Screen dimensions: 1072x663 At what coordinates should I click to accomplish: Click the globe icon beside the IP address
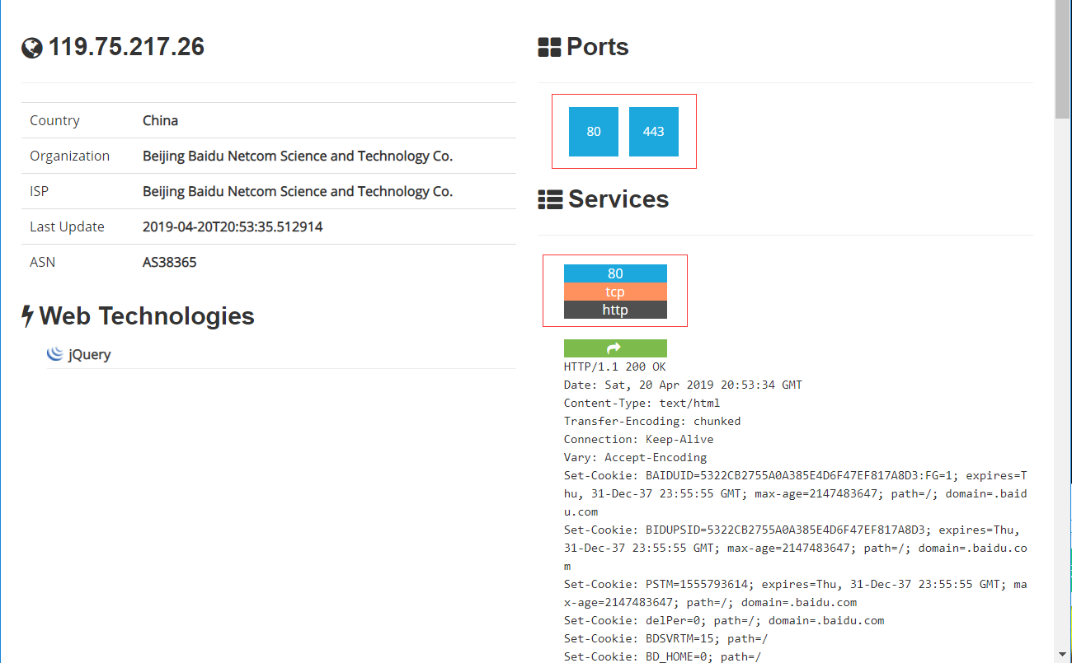click(x=32, y=49)
